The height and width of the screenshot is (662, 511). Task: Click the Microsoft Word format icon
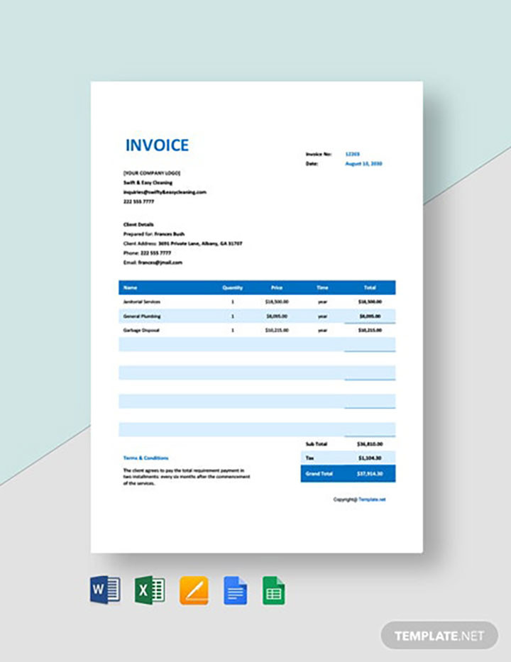(x=105, y=590)
